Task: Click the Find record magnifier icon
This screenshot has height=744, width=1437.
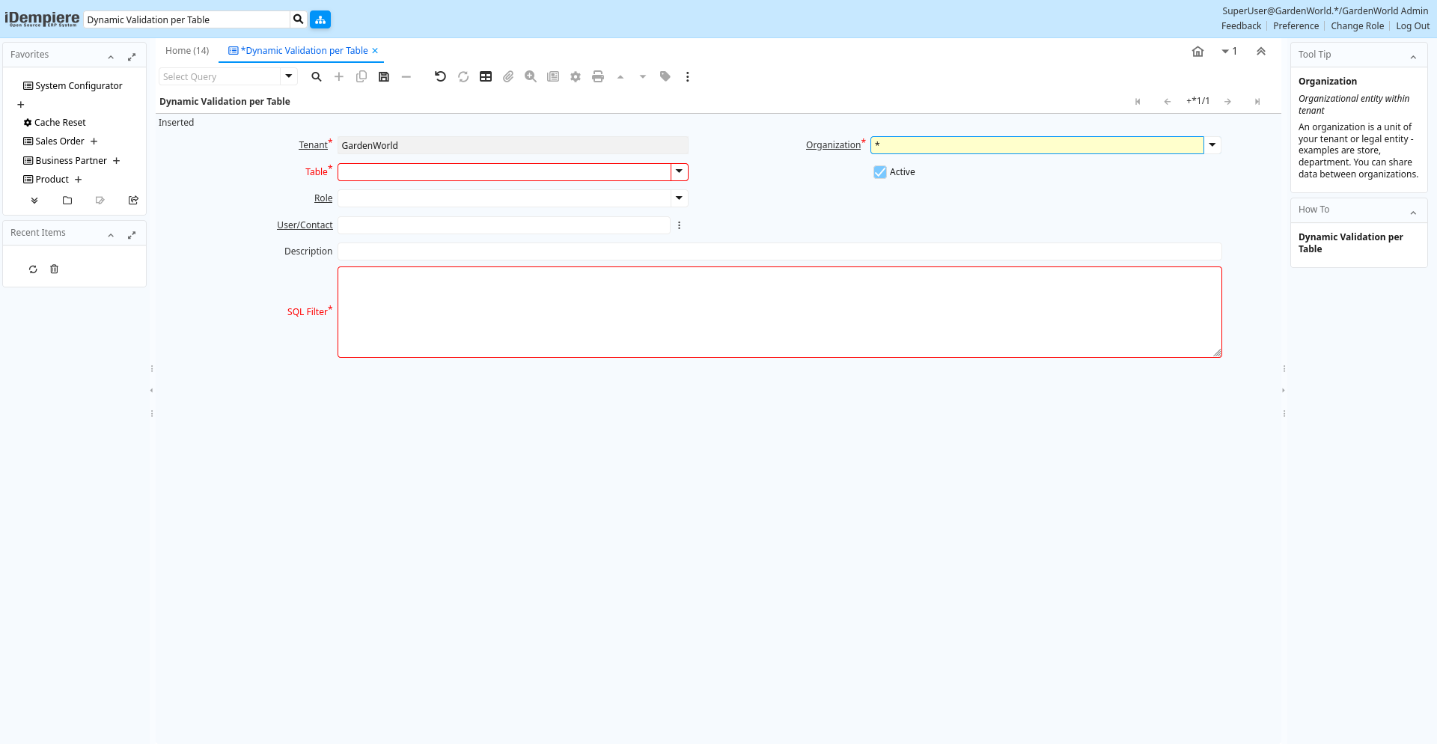Action: point(317,76)
